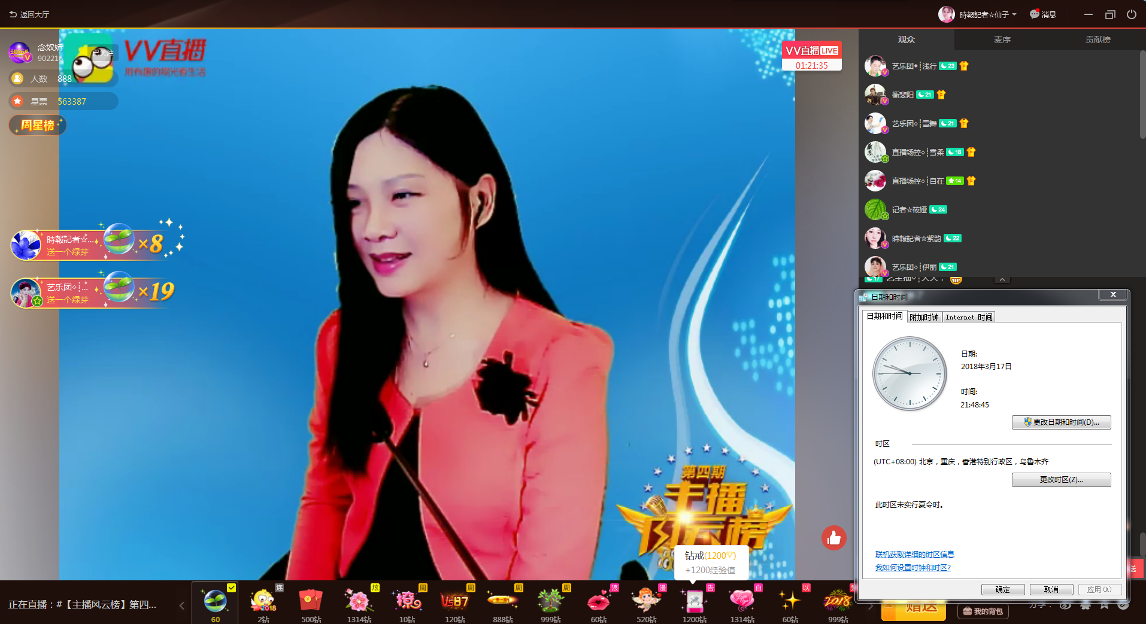Click the 人数 viewer count icon

(x=18, y=78)
